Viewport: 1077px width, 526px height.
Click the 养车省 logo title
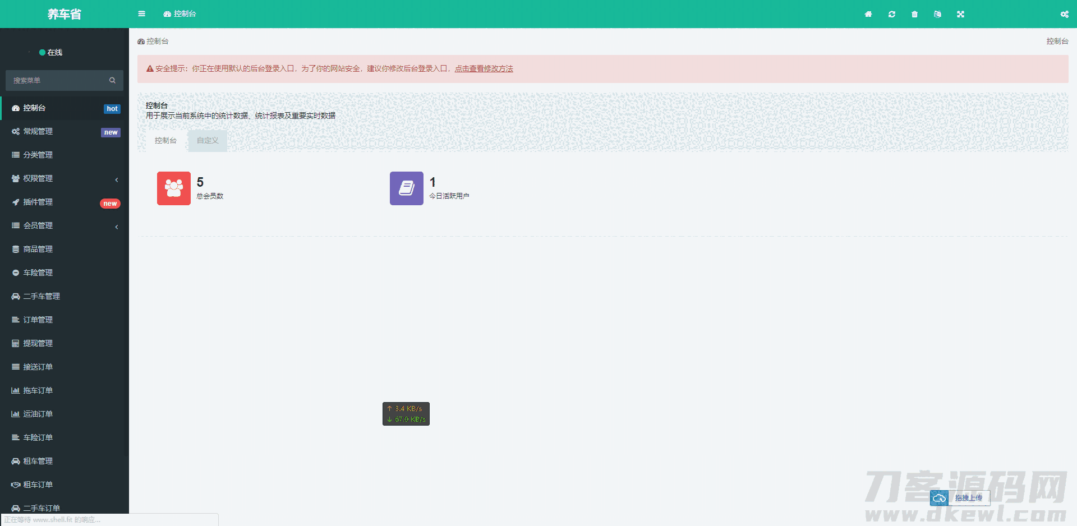tap(65, 14)
